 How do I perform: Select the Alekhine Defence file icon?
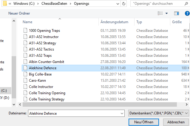25,68
